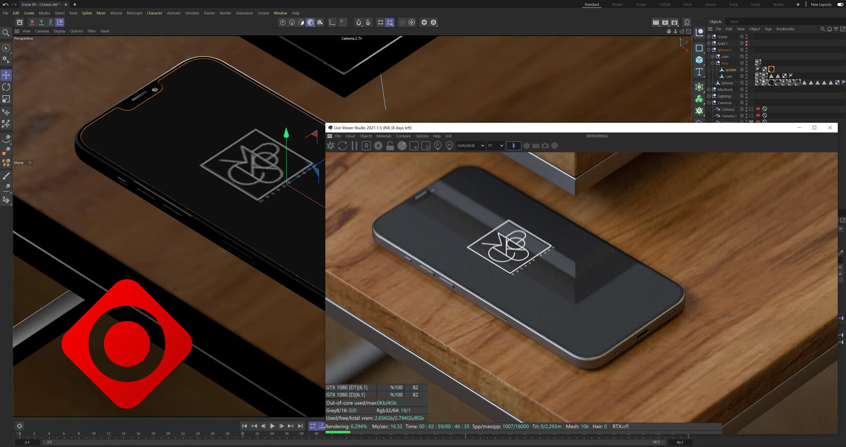846x447 pixels.
Task: Select the highlighted material tag on screen object
Action: [x=771, y=69]
